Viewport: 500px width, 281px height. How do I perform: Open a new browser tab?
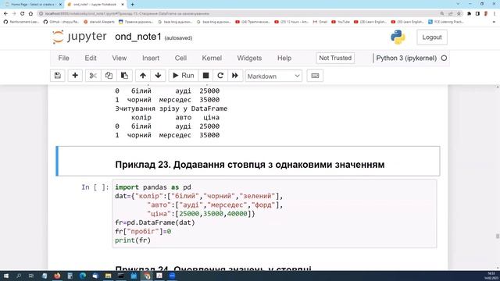tap(132, 5)
